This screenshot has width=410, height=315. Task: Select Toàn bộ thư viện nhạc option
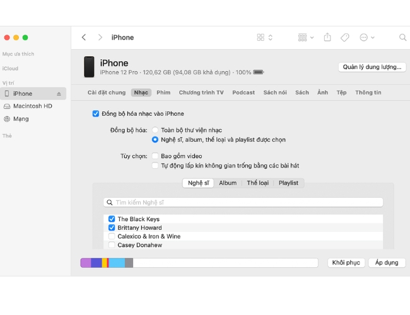[x=155, y=130]
